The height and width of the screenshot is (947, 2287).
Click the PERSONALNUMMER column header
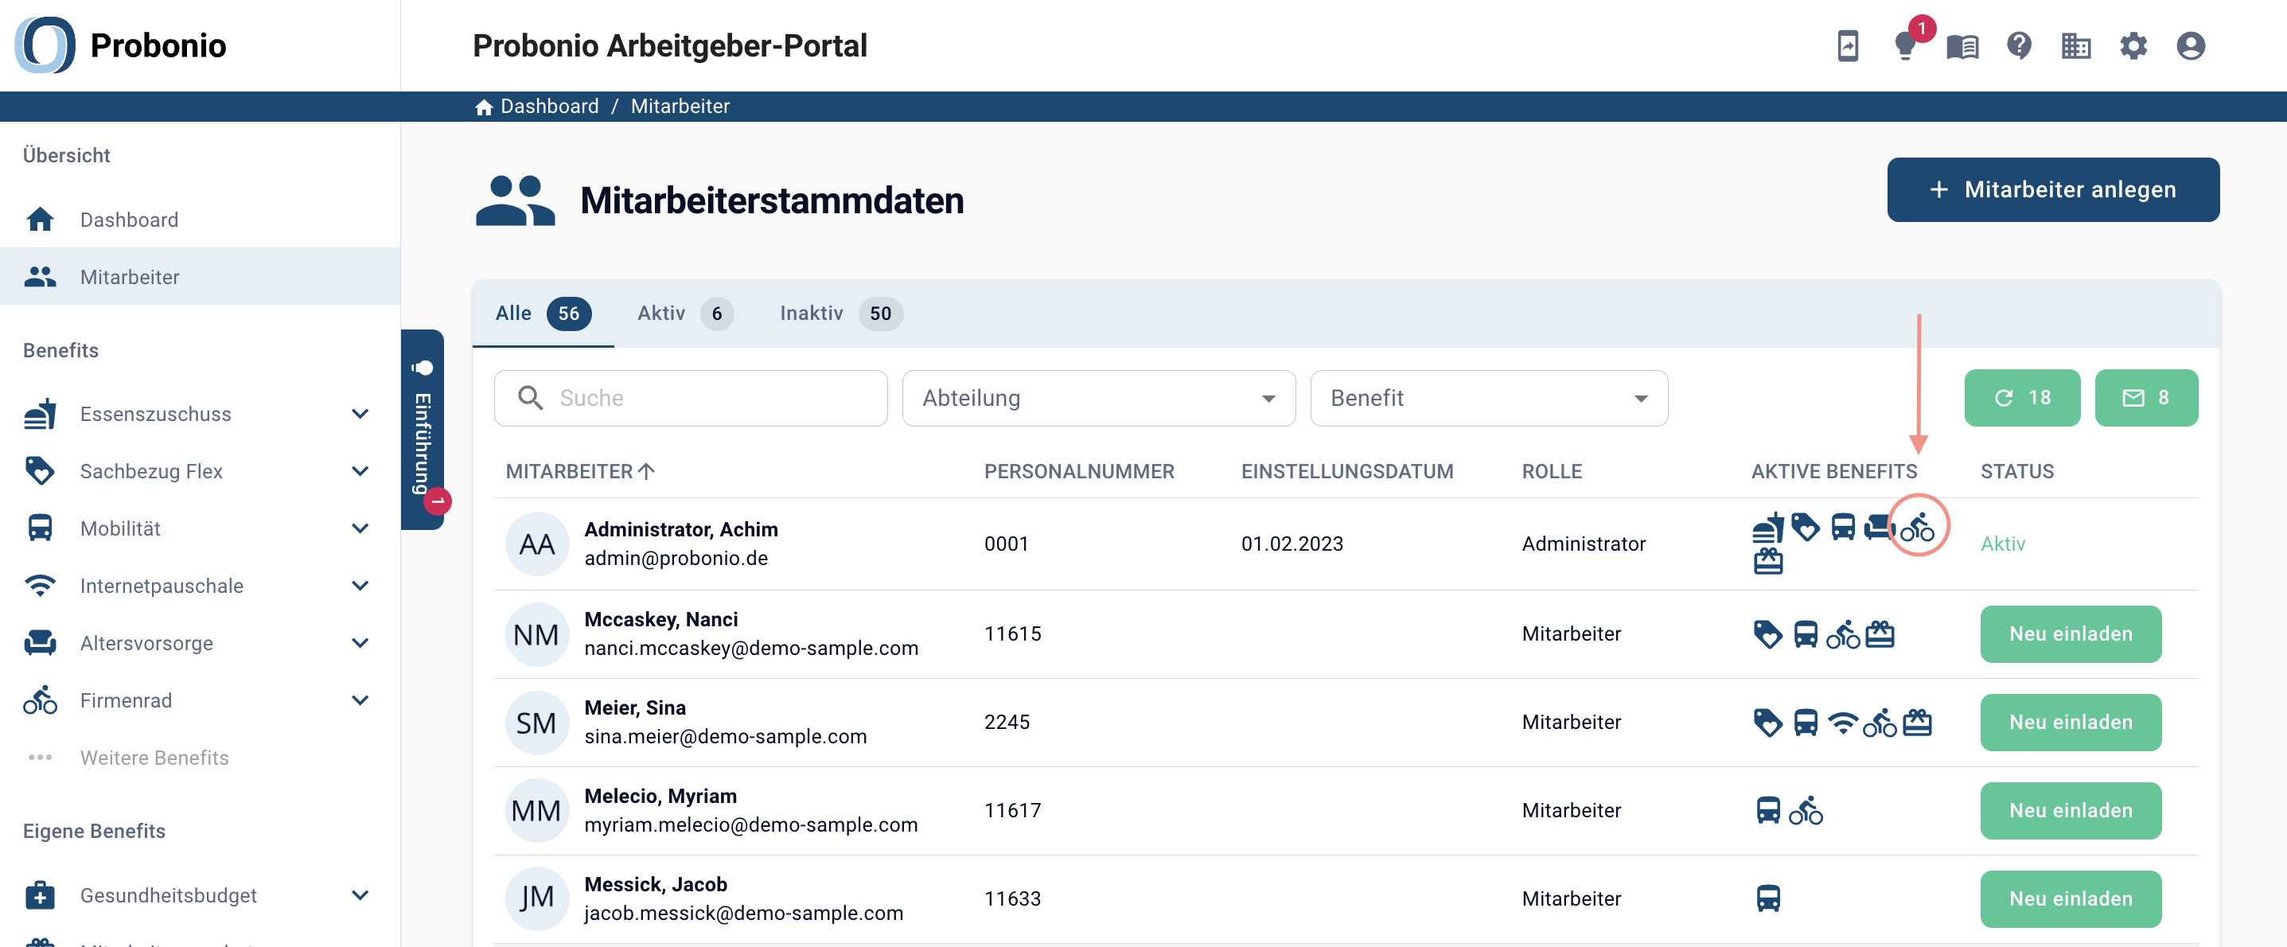(1079, 471)
